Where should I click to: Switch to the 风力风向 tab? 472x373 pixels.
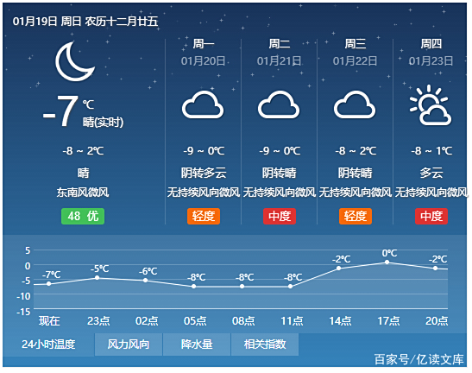pyautogui.click(x=129, y=345)
